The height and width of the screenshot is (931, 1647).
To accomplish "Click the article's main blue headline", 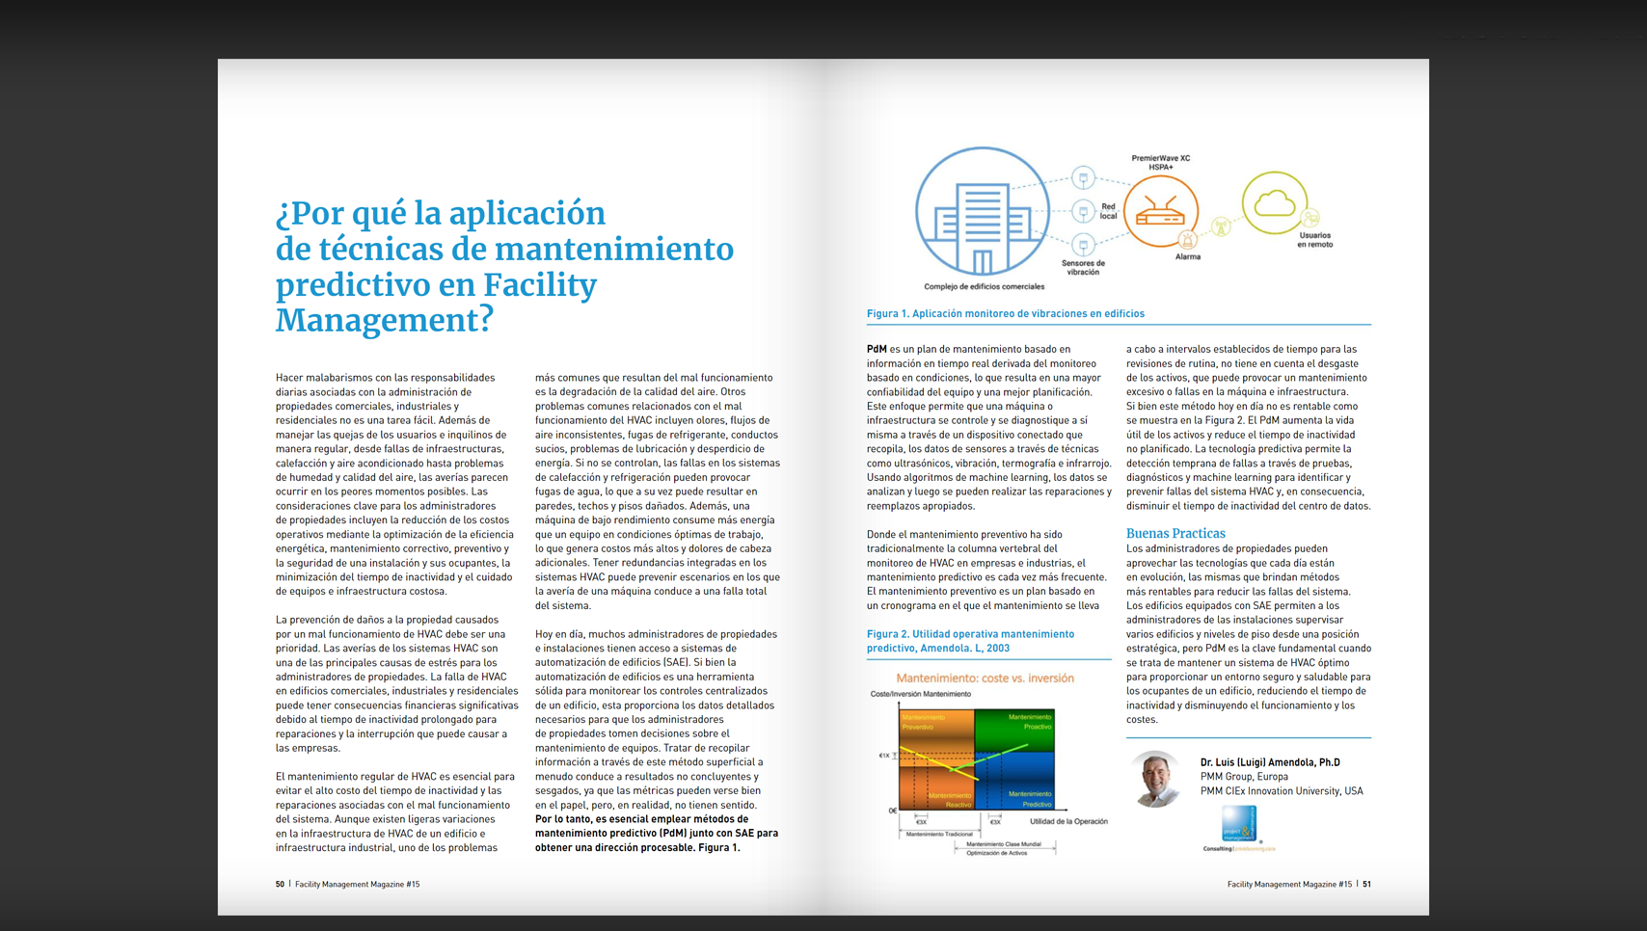I will pos(503,267).
